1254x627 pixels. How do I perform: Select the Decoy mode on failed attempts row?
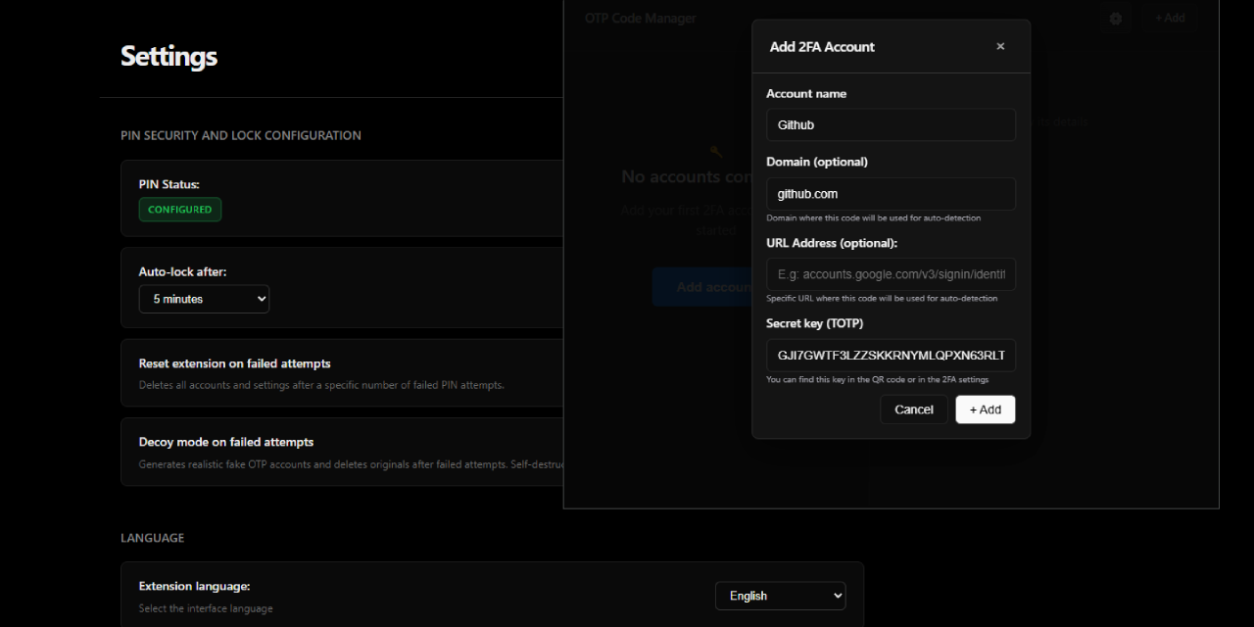click(x=343, y=452)
